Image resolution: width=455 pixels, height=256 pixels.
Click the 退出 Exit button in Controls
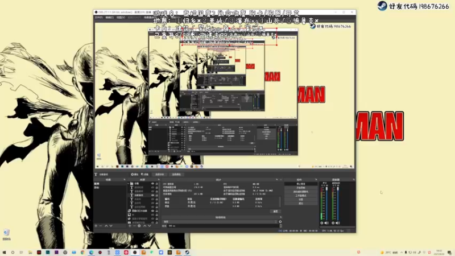[301, 203]
